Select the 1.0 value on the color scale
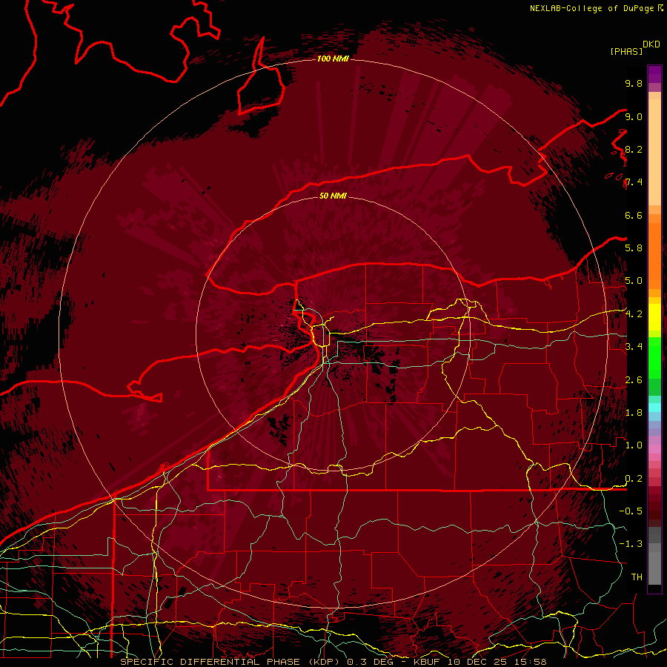 [634, 445]
